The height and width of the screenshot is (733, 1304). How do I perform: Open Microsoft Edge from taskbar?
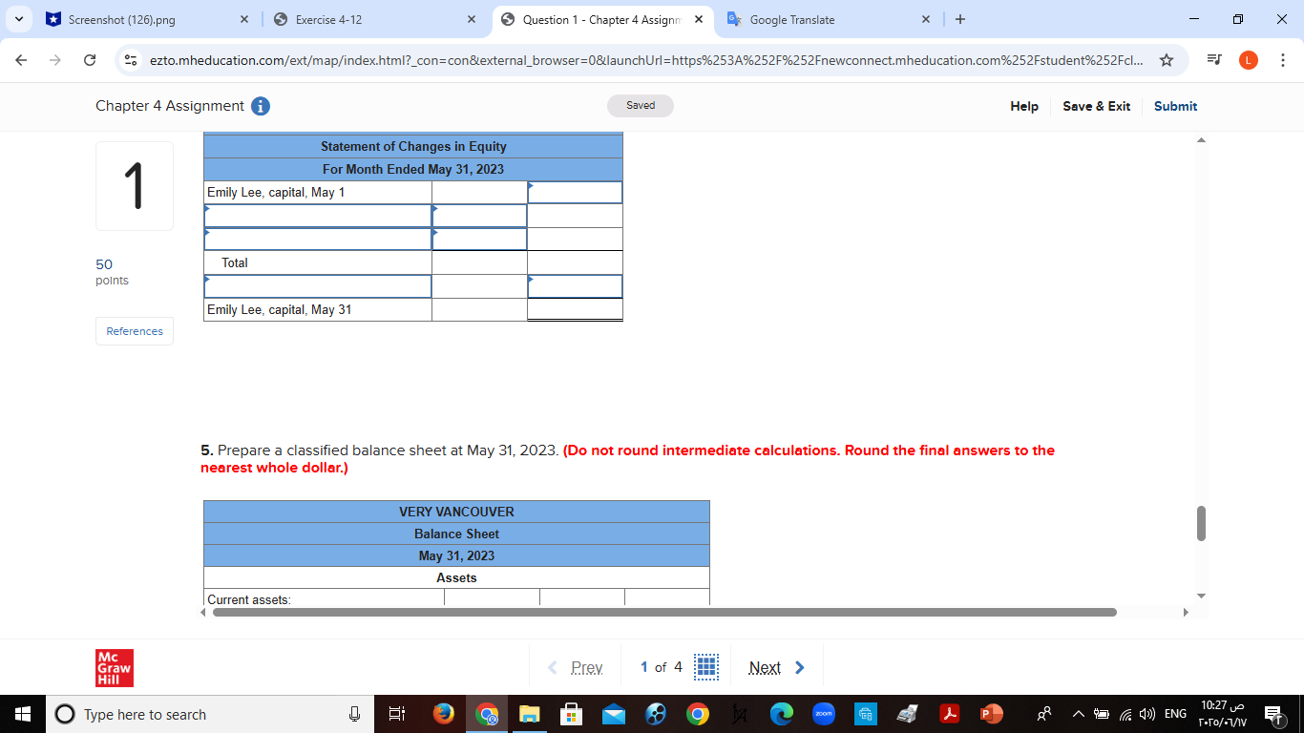[x=782, y=714]
